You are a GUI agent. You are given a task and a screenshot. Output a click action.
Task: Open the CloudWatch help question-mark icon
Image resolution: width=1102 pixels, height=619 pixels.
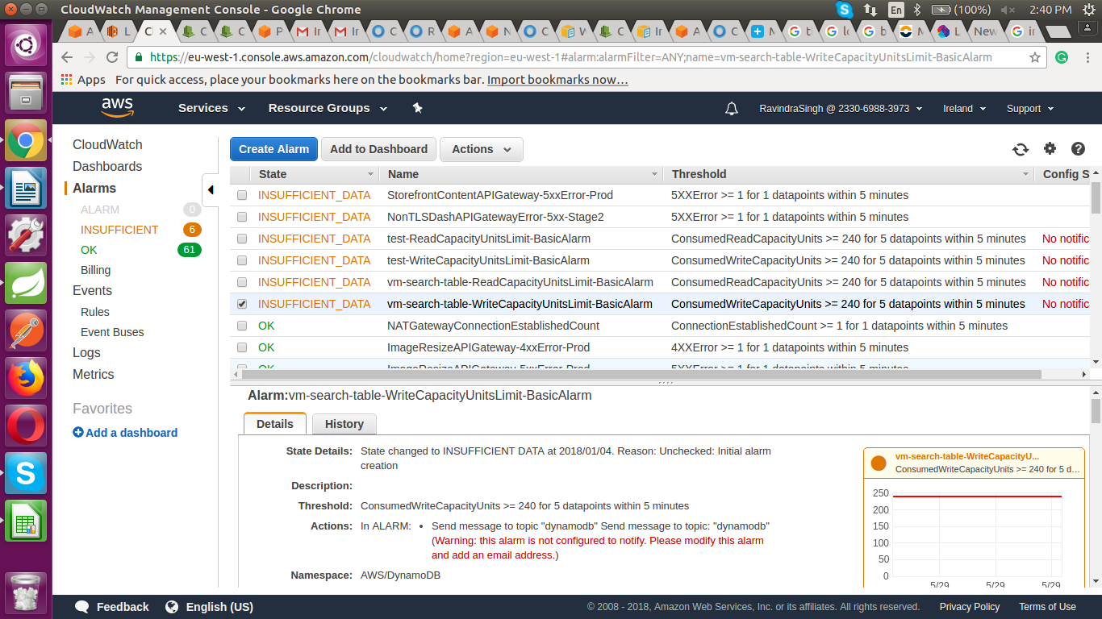[x=1078, y=148]
